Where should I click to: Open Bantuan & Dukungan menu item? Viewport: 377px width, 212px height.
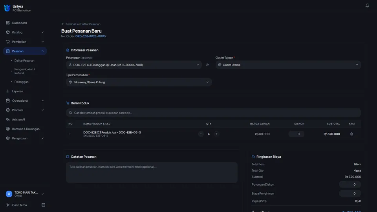coord(25,129)
